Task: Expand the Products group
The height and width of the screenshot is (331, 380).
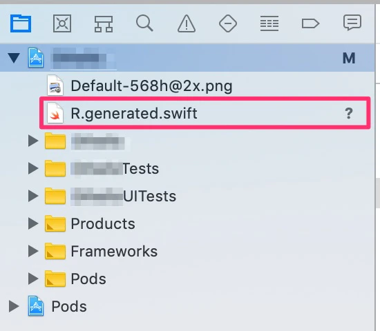Action: click(x=33, y=223)
